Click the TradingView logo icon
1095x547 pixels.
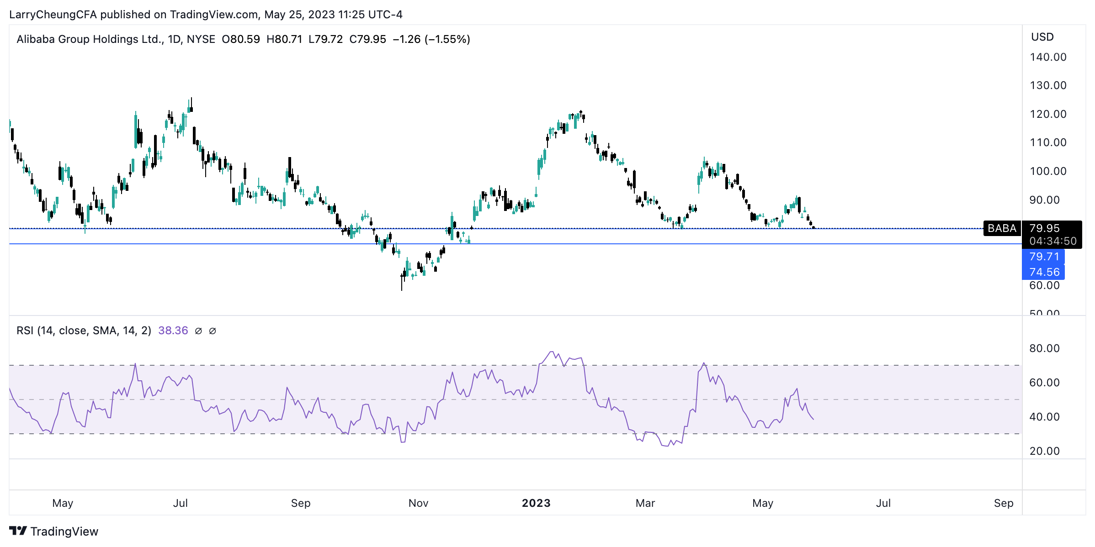pyautogui.click(x=18, y=531)
